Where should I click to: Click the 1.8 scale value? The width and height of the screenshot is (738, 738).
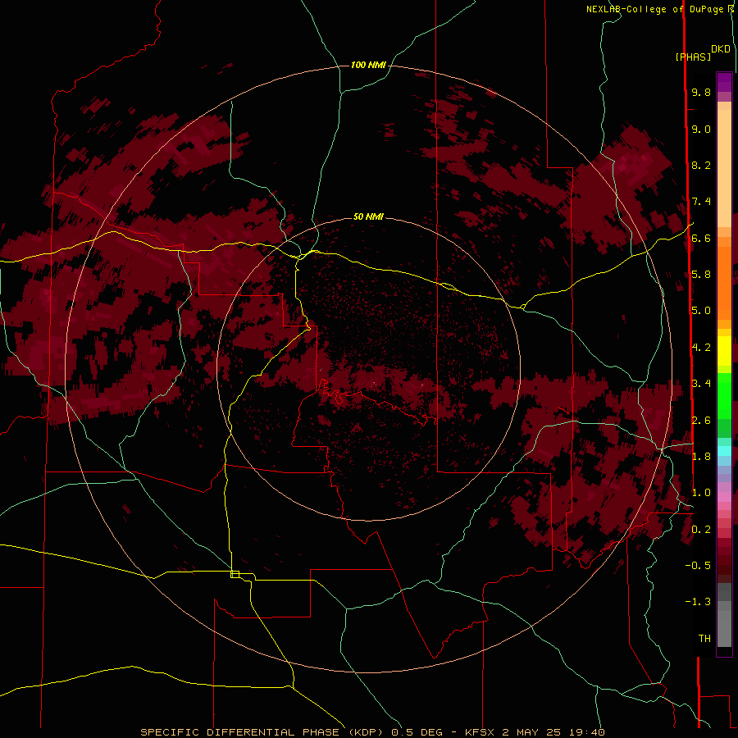(701, 457)
